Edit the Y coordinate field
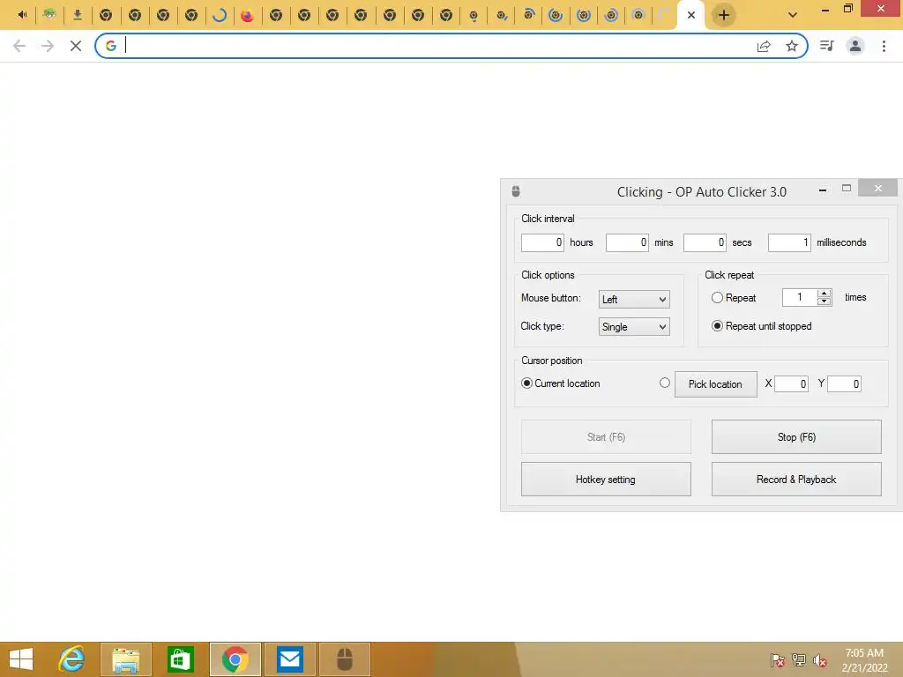 pos(844,384)
